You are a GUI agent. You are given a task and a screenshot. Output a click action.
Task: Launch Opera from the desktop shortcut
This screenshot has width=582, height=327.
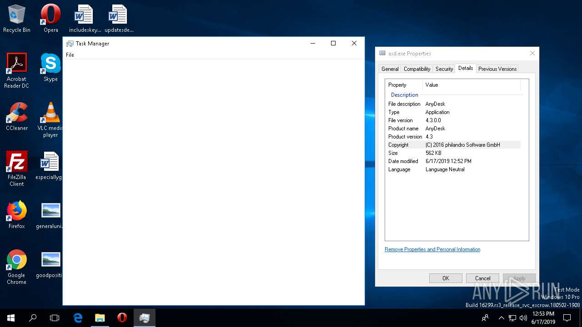[50, 19]
